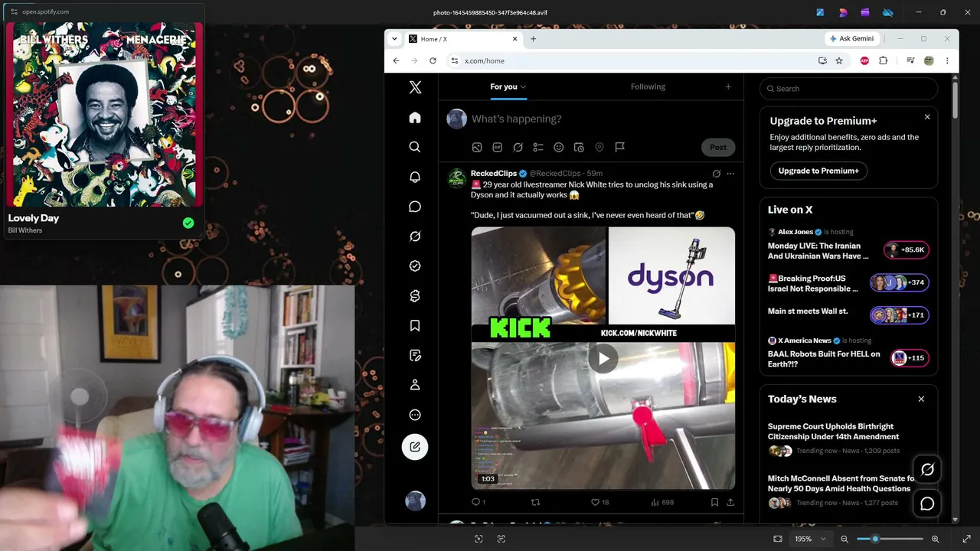Bookmark this page with the star icon
The width and height of the screenshot is (980, 551).
[839, 60]
